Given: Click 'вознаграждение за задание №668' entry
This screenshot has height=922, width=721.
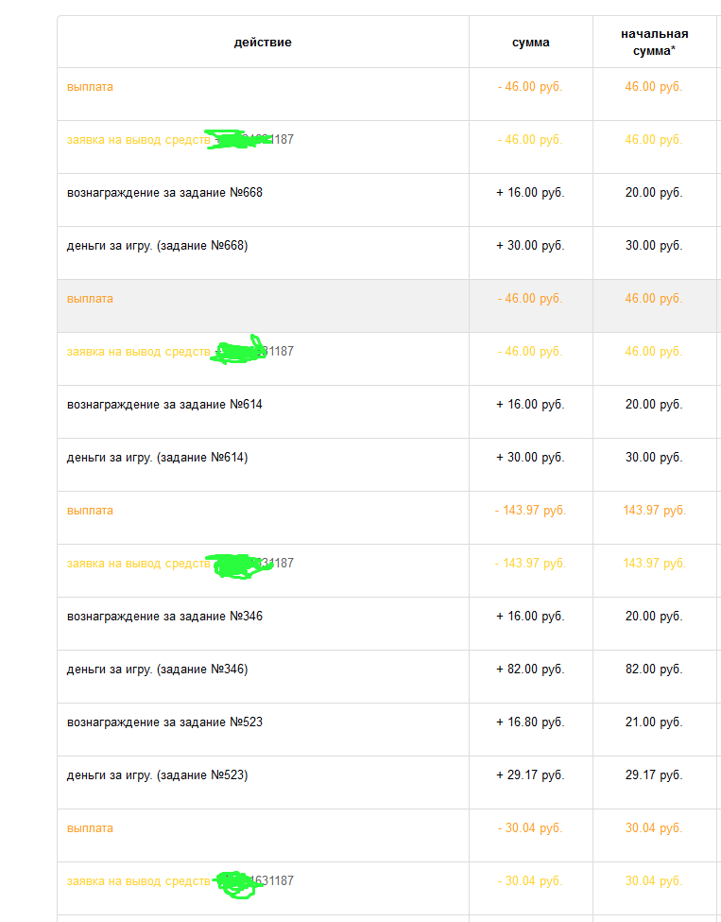Looking at the screenshot, I should [x=164, y=193].
